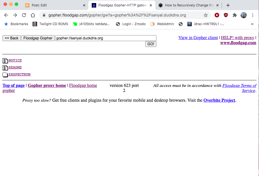This screenshot has height=176, width=259.
Task: Click the document icon beside NOTICE
Action: point(5,60)
